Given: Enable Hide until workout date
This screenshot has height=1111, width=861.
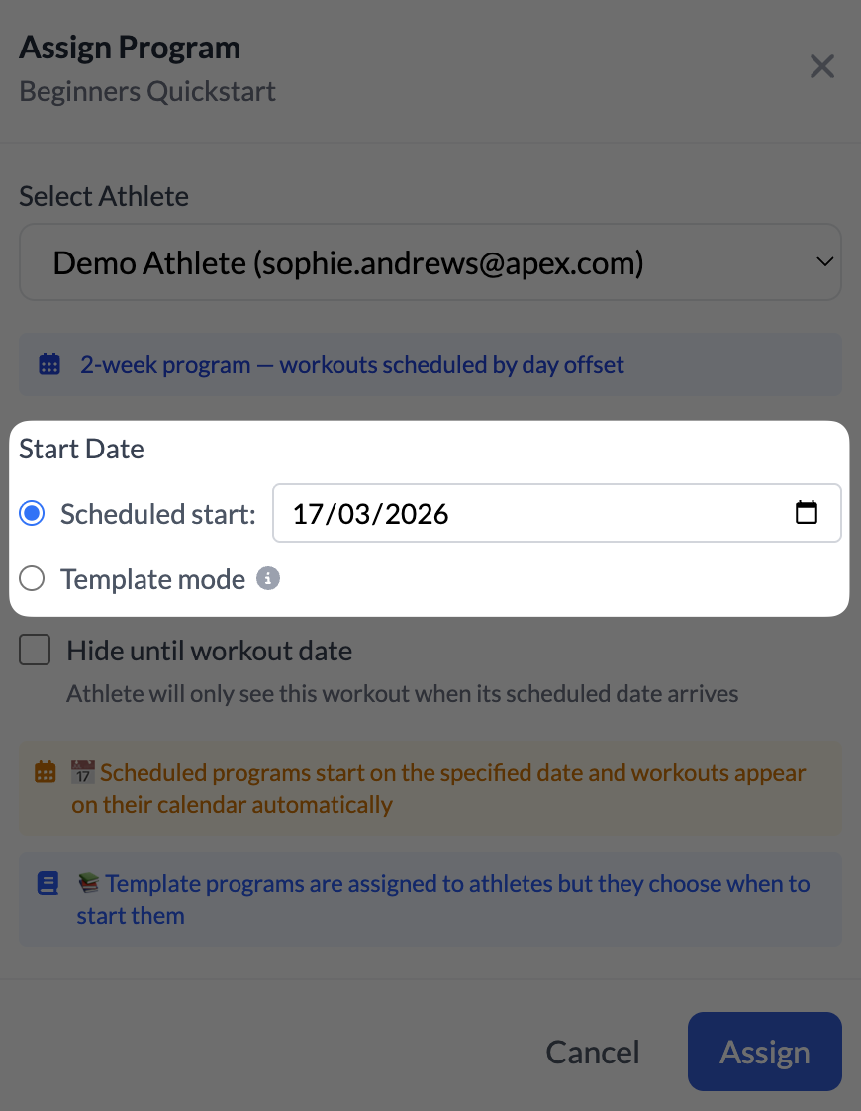Looking at the screenshot, I should coord(35,650).
